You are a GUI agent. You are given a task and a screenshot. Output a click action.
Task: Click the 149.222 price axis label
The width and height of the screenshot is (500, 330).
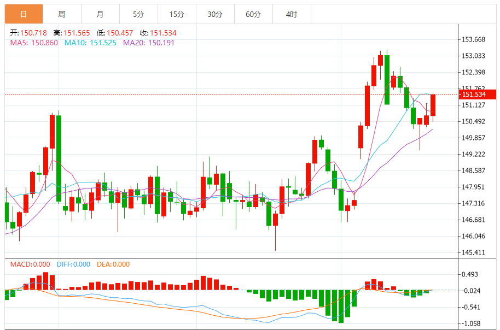click(474, 154)
